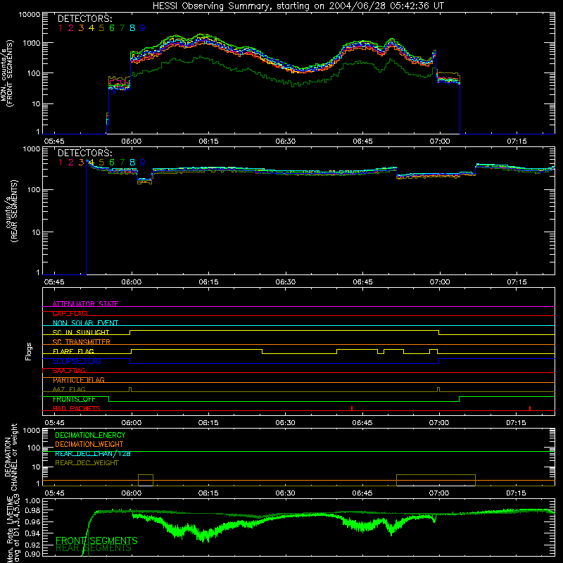Click the DECIMATION_ENERGY legend label

click(90, 435)
